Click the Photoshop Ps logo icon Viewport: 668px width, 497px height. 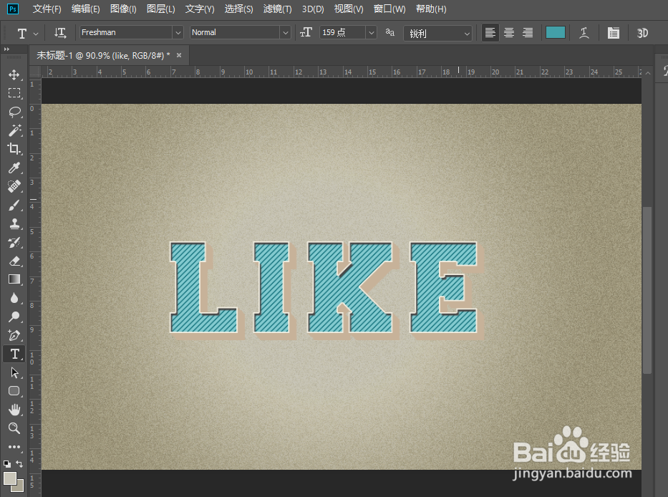click(13, 9)
